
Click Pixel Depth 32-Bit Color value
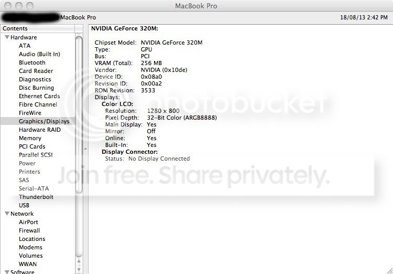182,118
